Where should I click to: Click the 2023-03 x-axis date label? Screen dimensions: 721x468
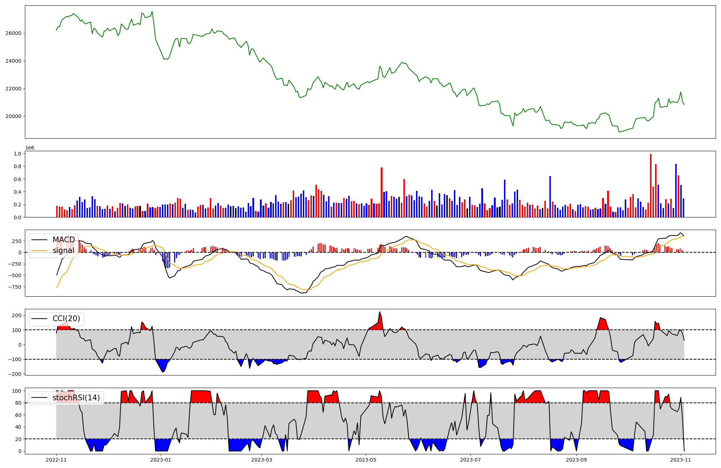point(262,460)
